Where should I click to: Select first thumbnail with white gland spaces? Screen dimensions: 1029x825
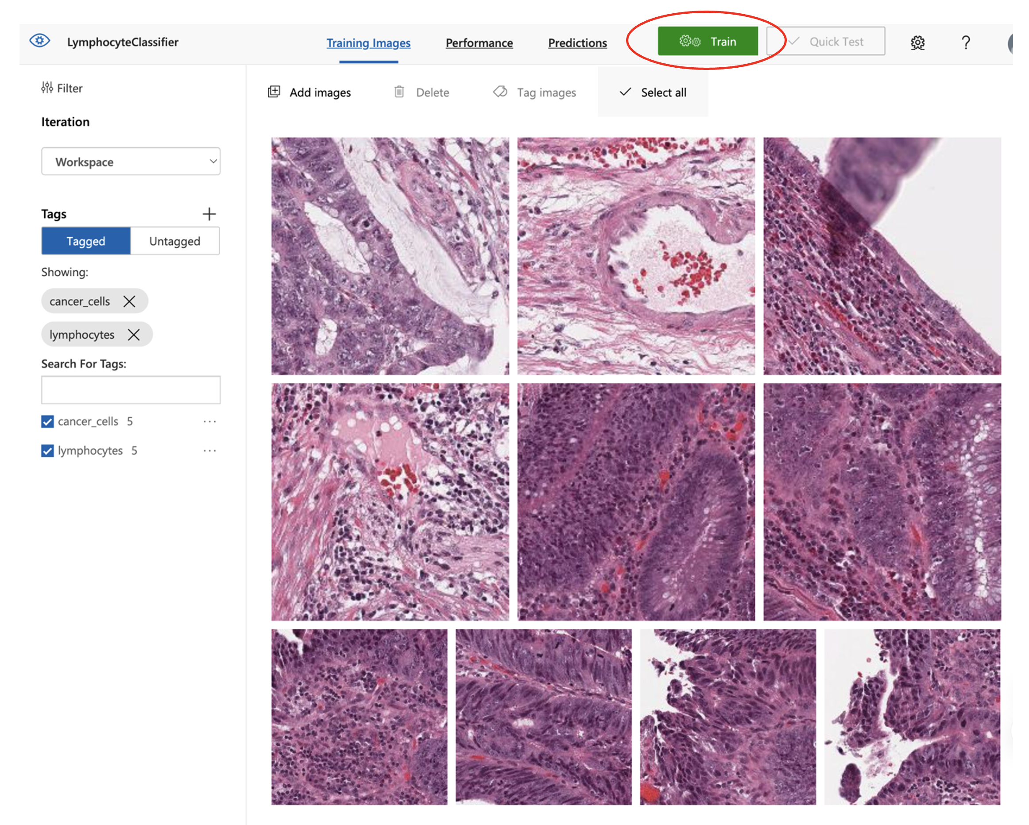[x=390, y=256]
